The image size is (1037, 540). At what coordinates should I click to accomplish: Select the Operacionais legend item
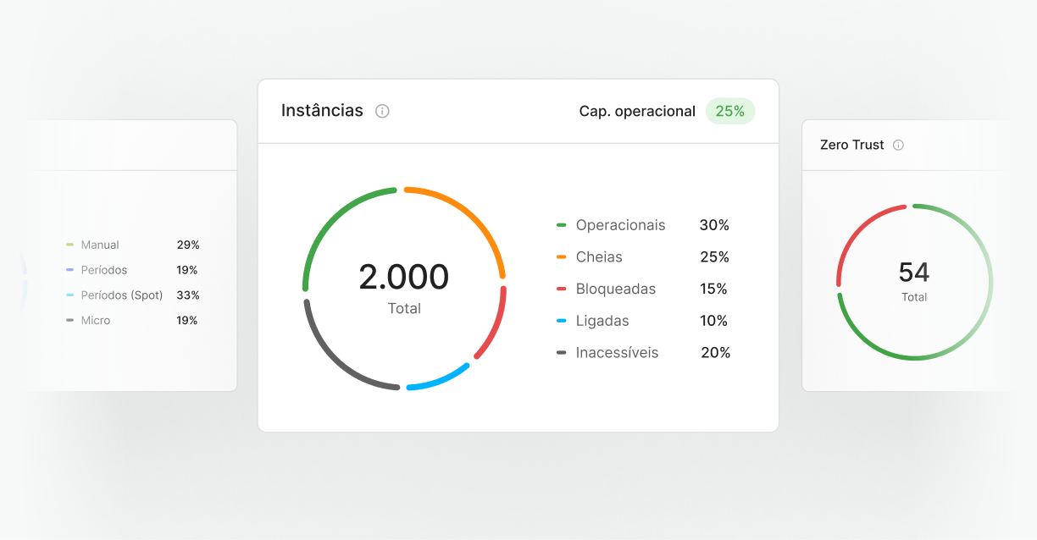[620, 225]
